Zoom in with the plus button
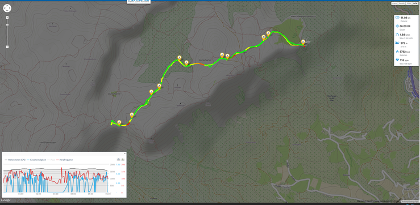This screenshot has height=205, width=420. tap(7, 18)
